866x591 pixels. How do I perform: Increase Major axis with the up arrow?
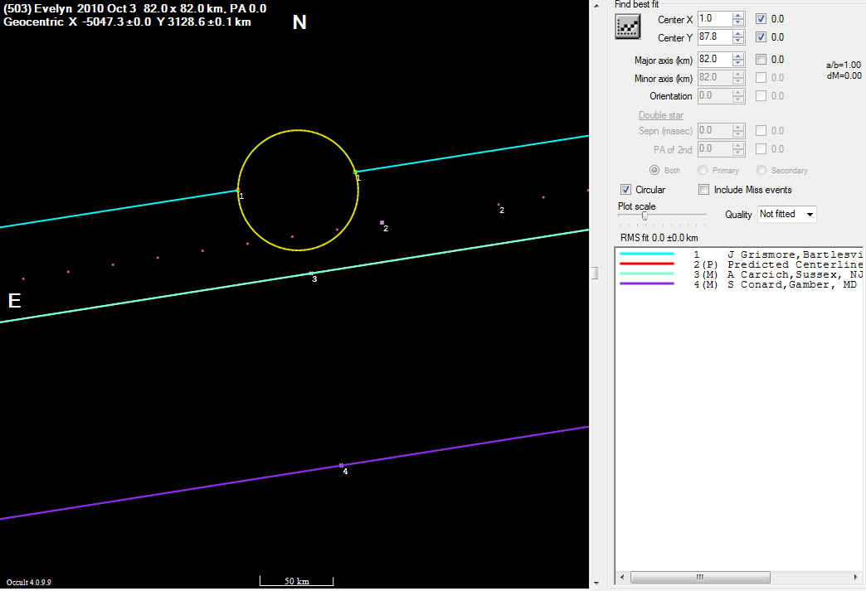[738, 56]
